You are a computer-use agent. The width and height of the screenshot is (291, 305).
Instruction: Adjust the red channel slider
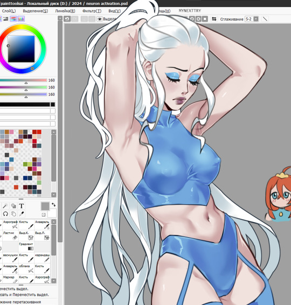[23, 80]
